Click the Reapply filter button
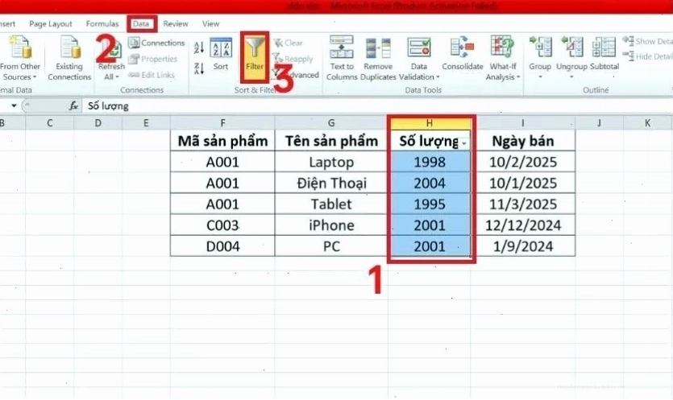Screen dimensions: 673x400 click(x=293, y=59)
